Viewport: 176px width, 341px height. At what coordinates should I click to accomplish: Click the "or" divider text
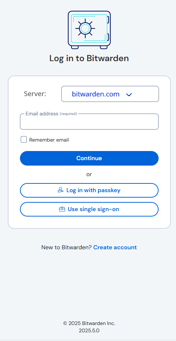(89, 174)
